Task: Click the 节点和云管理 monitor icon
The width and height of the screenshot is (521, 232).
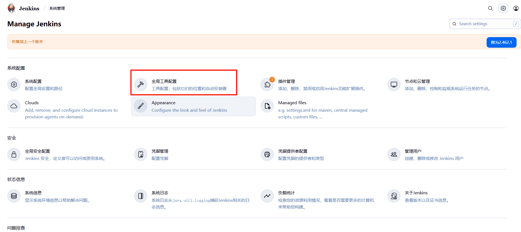Action: (394, 85)
